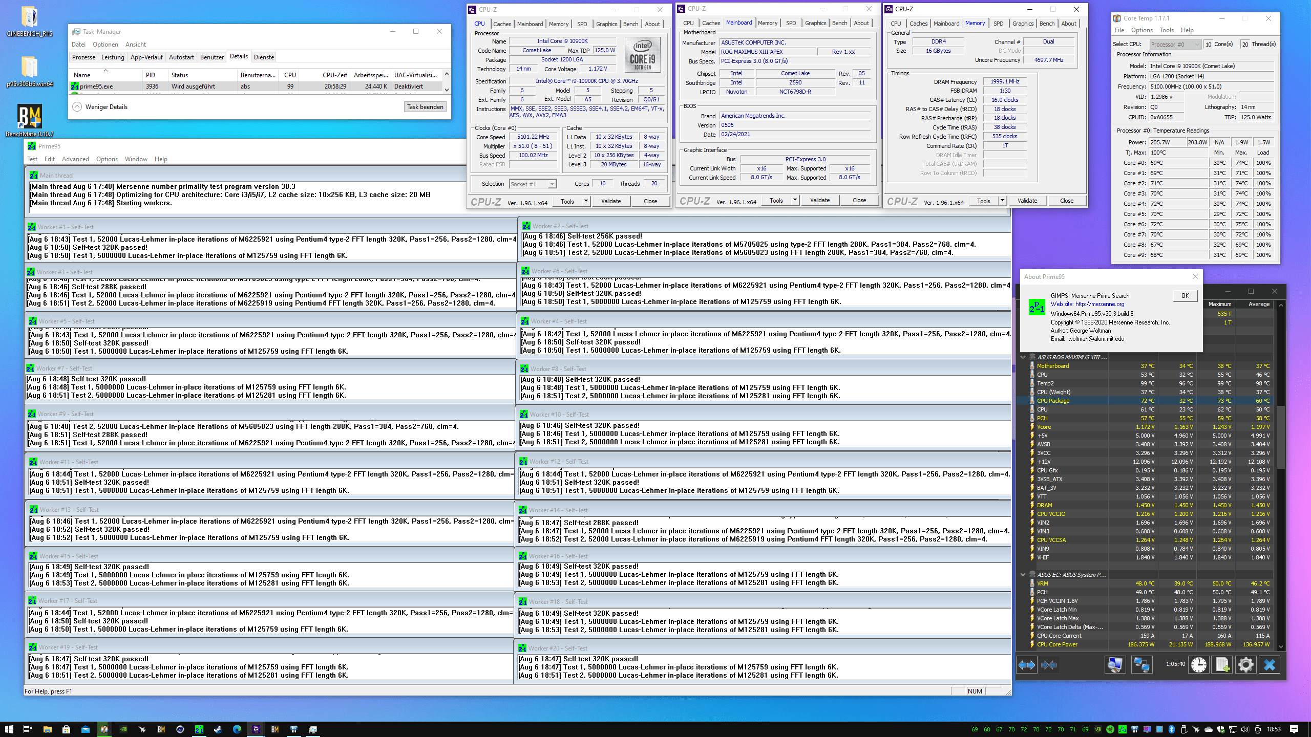Viewport: 1311px width, 737px height.
Task: Click Razer tray icon
Action: point(1110,729)
